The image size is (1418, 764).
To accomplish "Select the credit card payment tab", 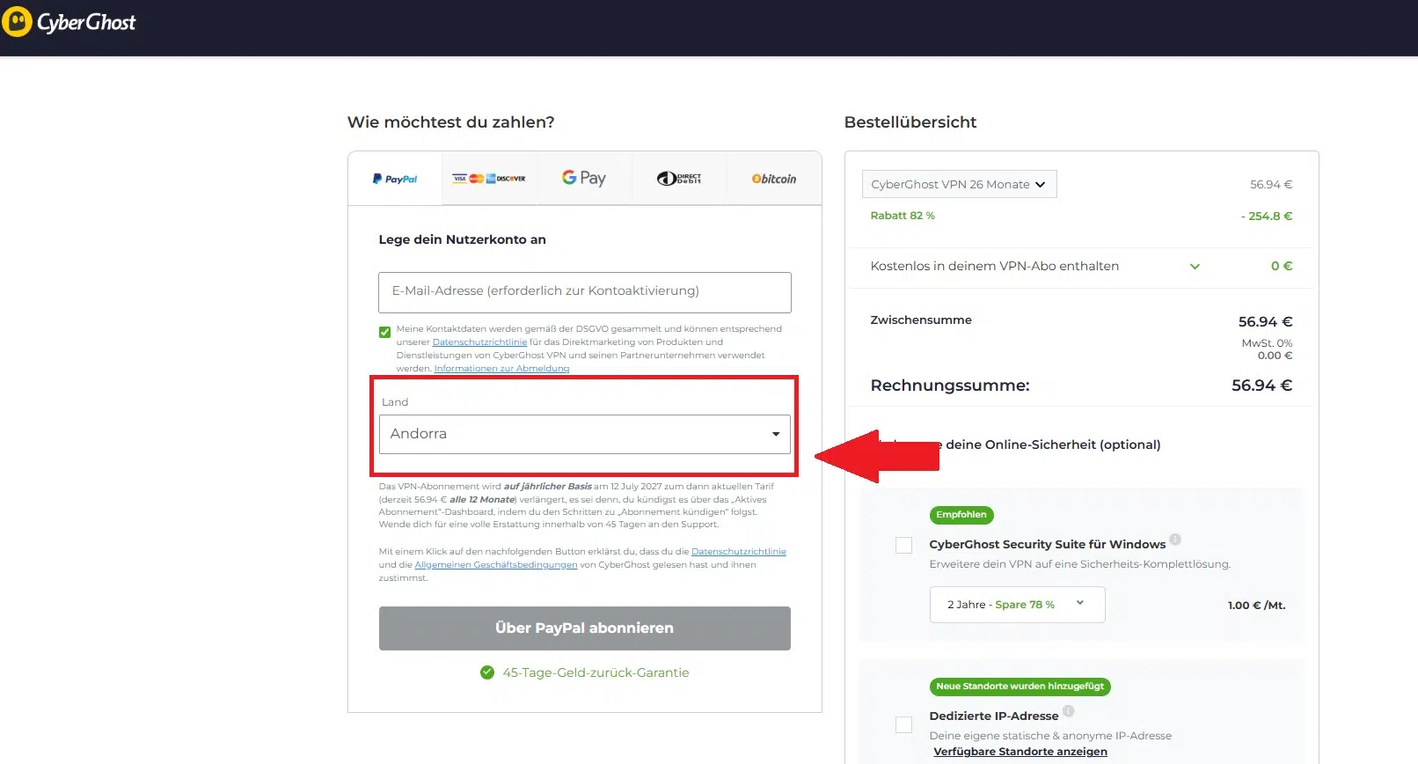I will pos(488,179).
